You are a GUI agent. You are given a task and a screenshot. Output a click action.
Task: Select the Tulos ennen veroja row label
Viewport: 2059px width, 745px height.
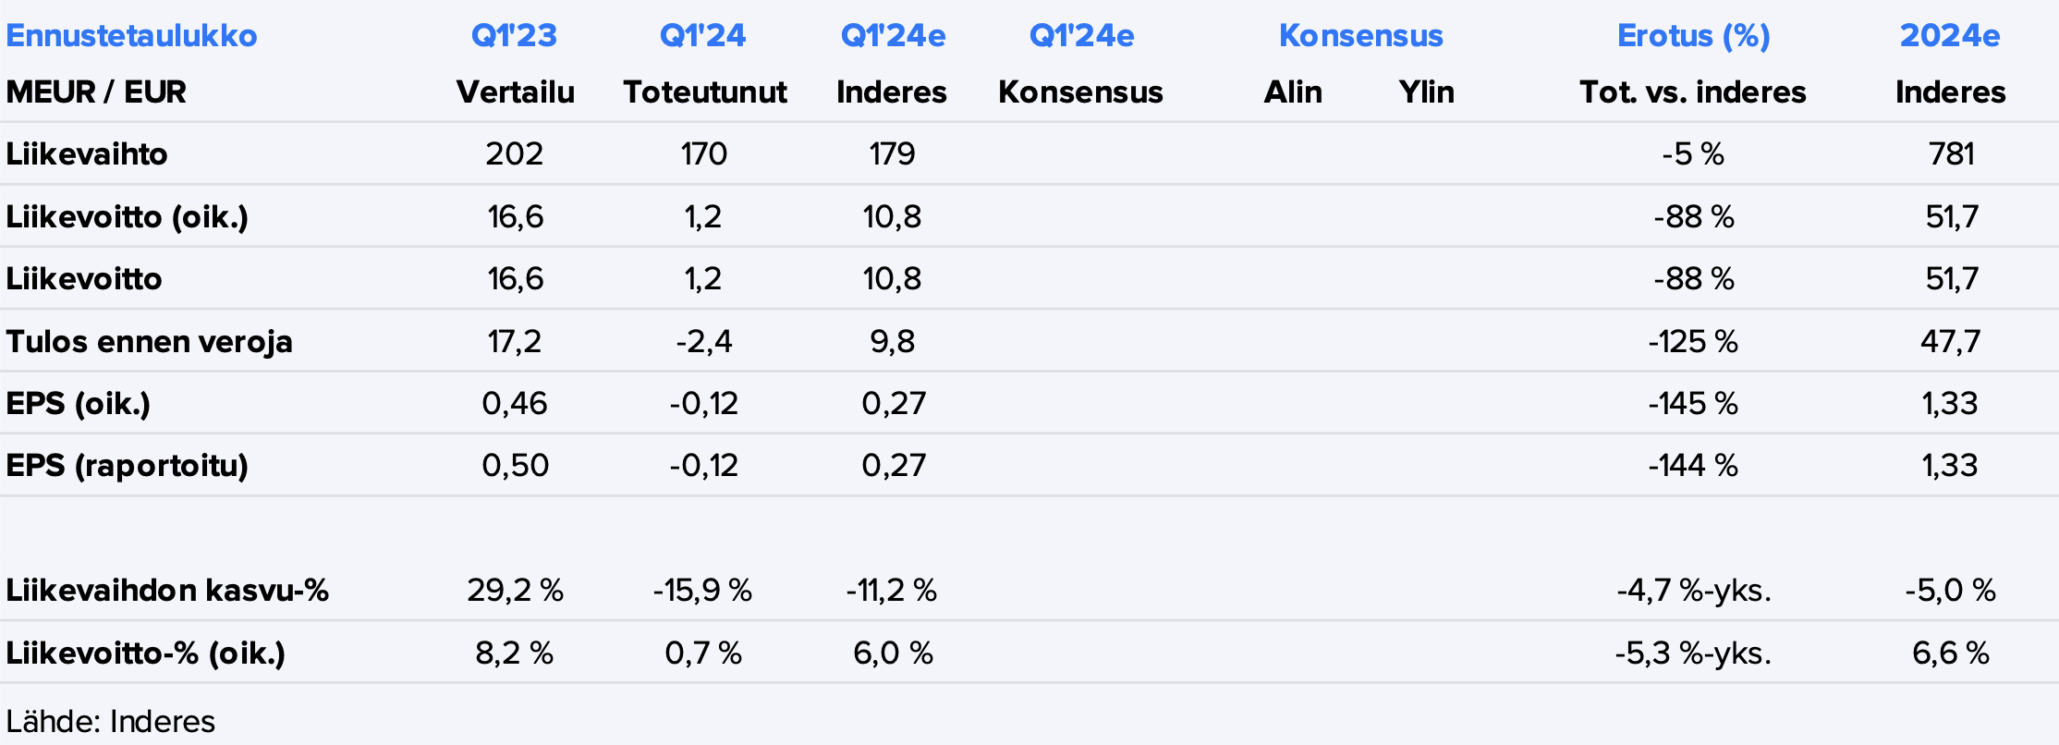coord(149,342)
